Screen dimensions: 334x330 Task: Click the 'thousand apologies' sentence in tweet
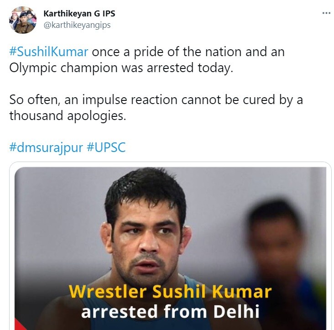[x=68, y=115]
